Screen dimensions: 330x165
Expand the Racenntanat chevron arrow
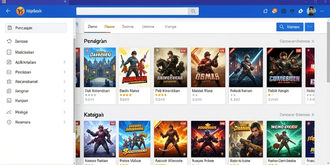pos(64,82)
